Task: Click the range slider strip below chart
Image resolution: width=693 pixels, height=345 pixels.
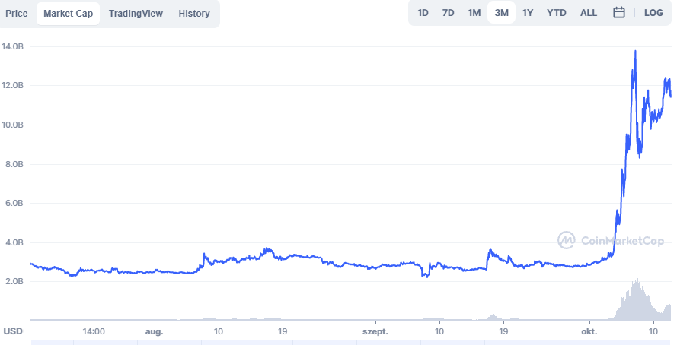Action: point(351,343)
